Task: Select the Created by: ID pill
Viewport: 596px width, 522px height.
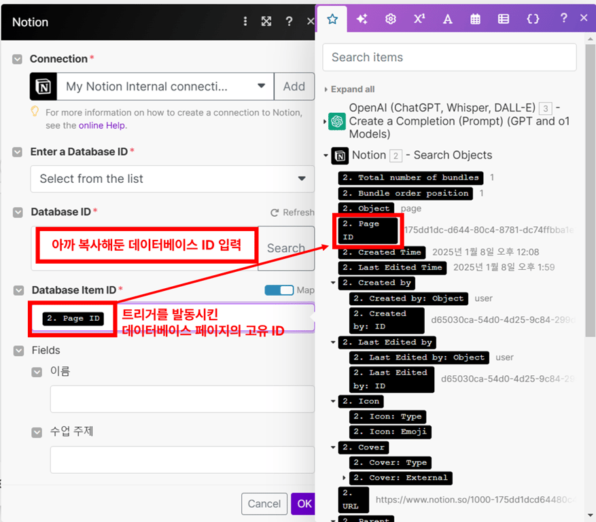Action: click(x=387, y=320)
